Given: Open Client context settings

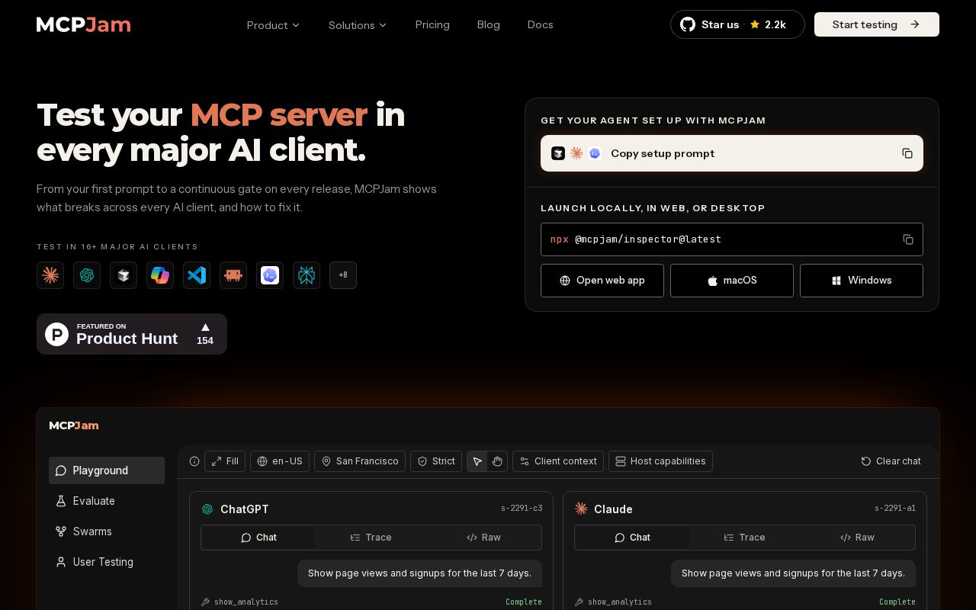Looking at the screenshot, I should [x=558, y=461].
